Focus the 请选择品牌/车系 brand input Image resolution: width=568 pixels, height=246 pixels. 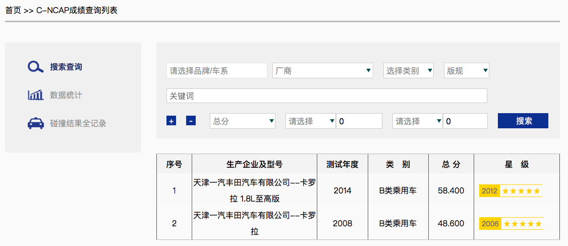[216, 71]
